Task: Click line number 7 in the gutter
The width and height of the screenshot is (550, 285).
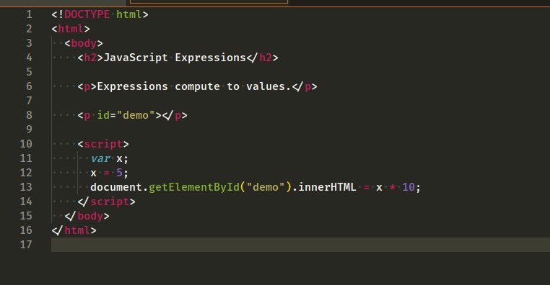Action: (x=29, y=100)
